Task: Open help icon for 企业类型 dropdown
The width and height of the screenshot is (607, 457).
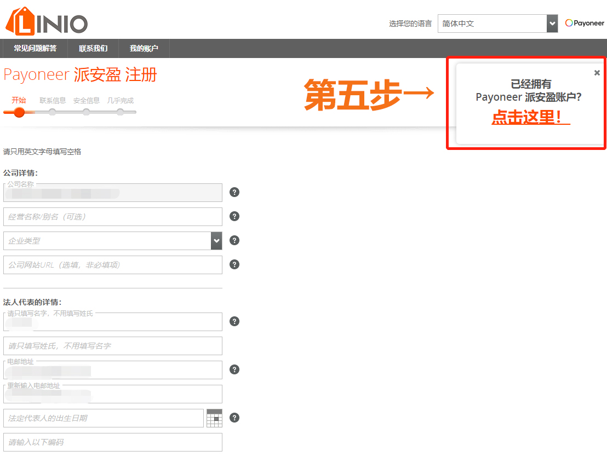Action: pos(234,240)
